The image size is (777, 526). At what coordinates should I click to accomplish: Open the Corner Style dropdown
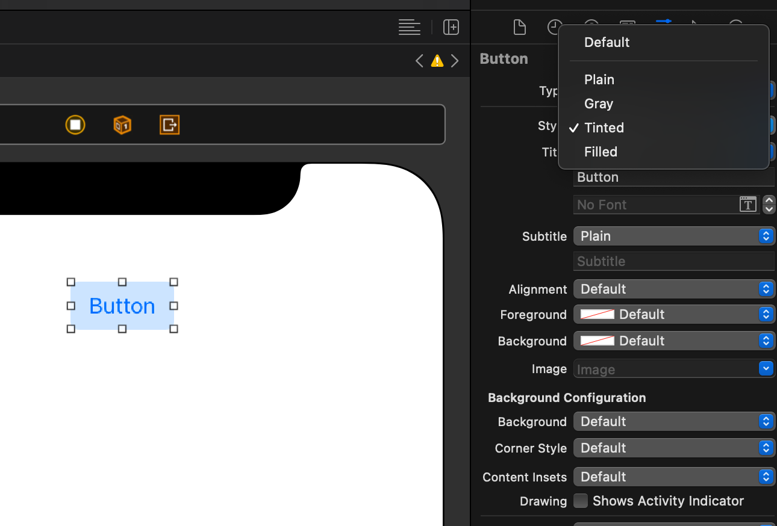tap(673, 448)
